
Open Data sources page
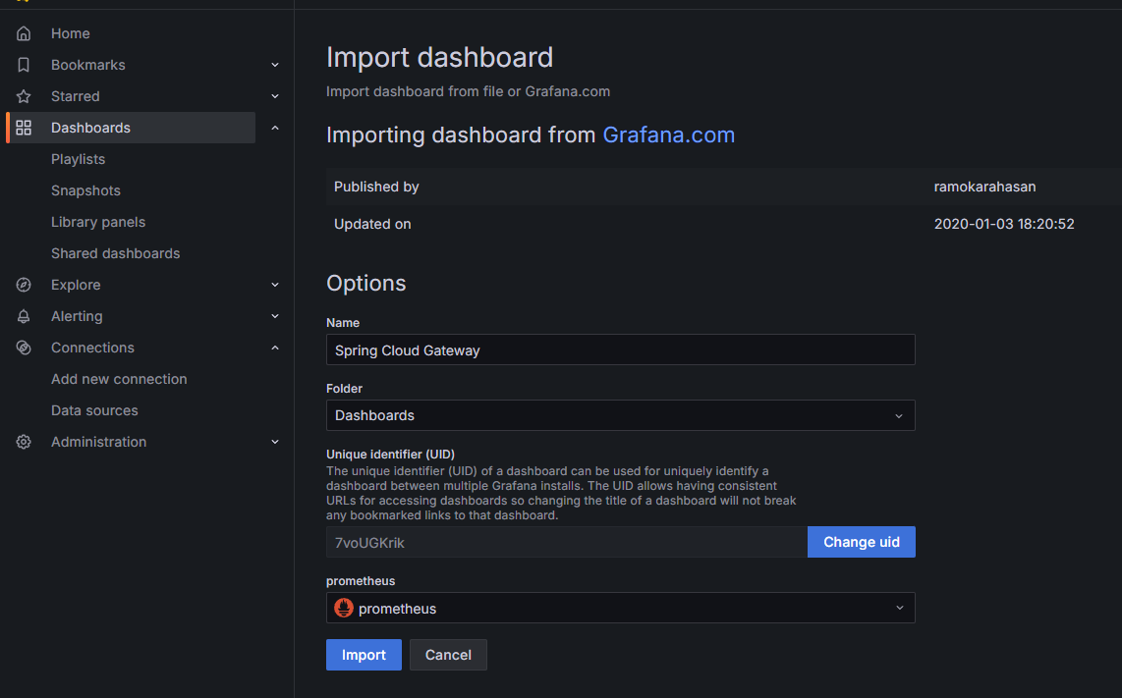tap(94, 410)
